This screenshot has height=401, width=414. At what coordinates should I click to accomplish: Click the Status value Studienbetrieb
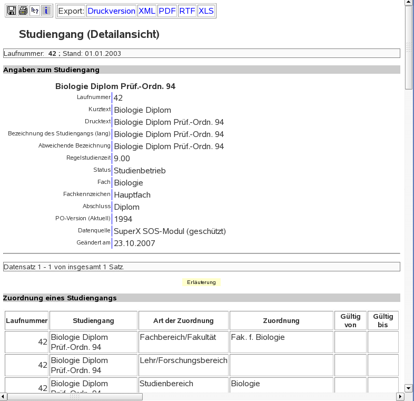(x=140, y=171)
